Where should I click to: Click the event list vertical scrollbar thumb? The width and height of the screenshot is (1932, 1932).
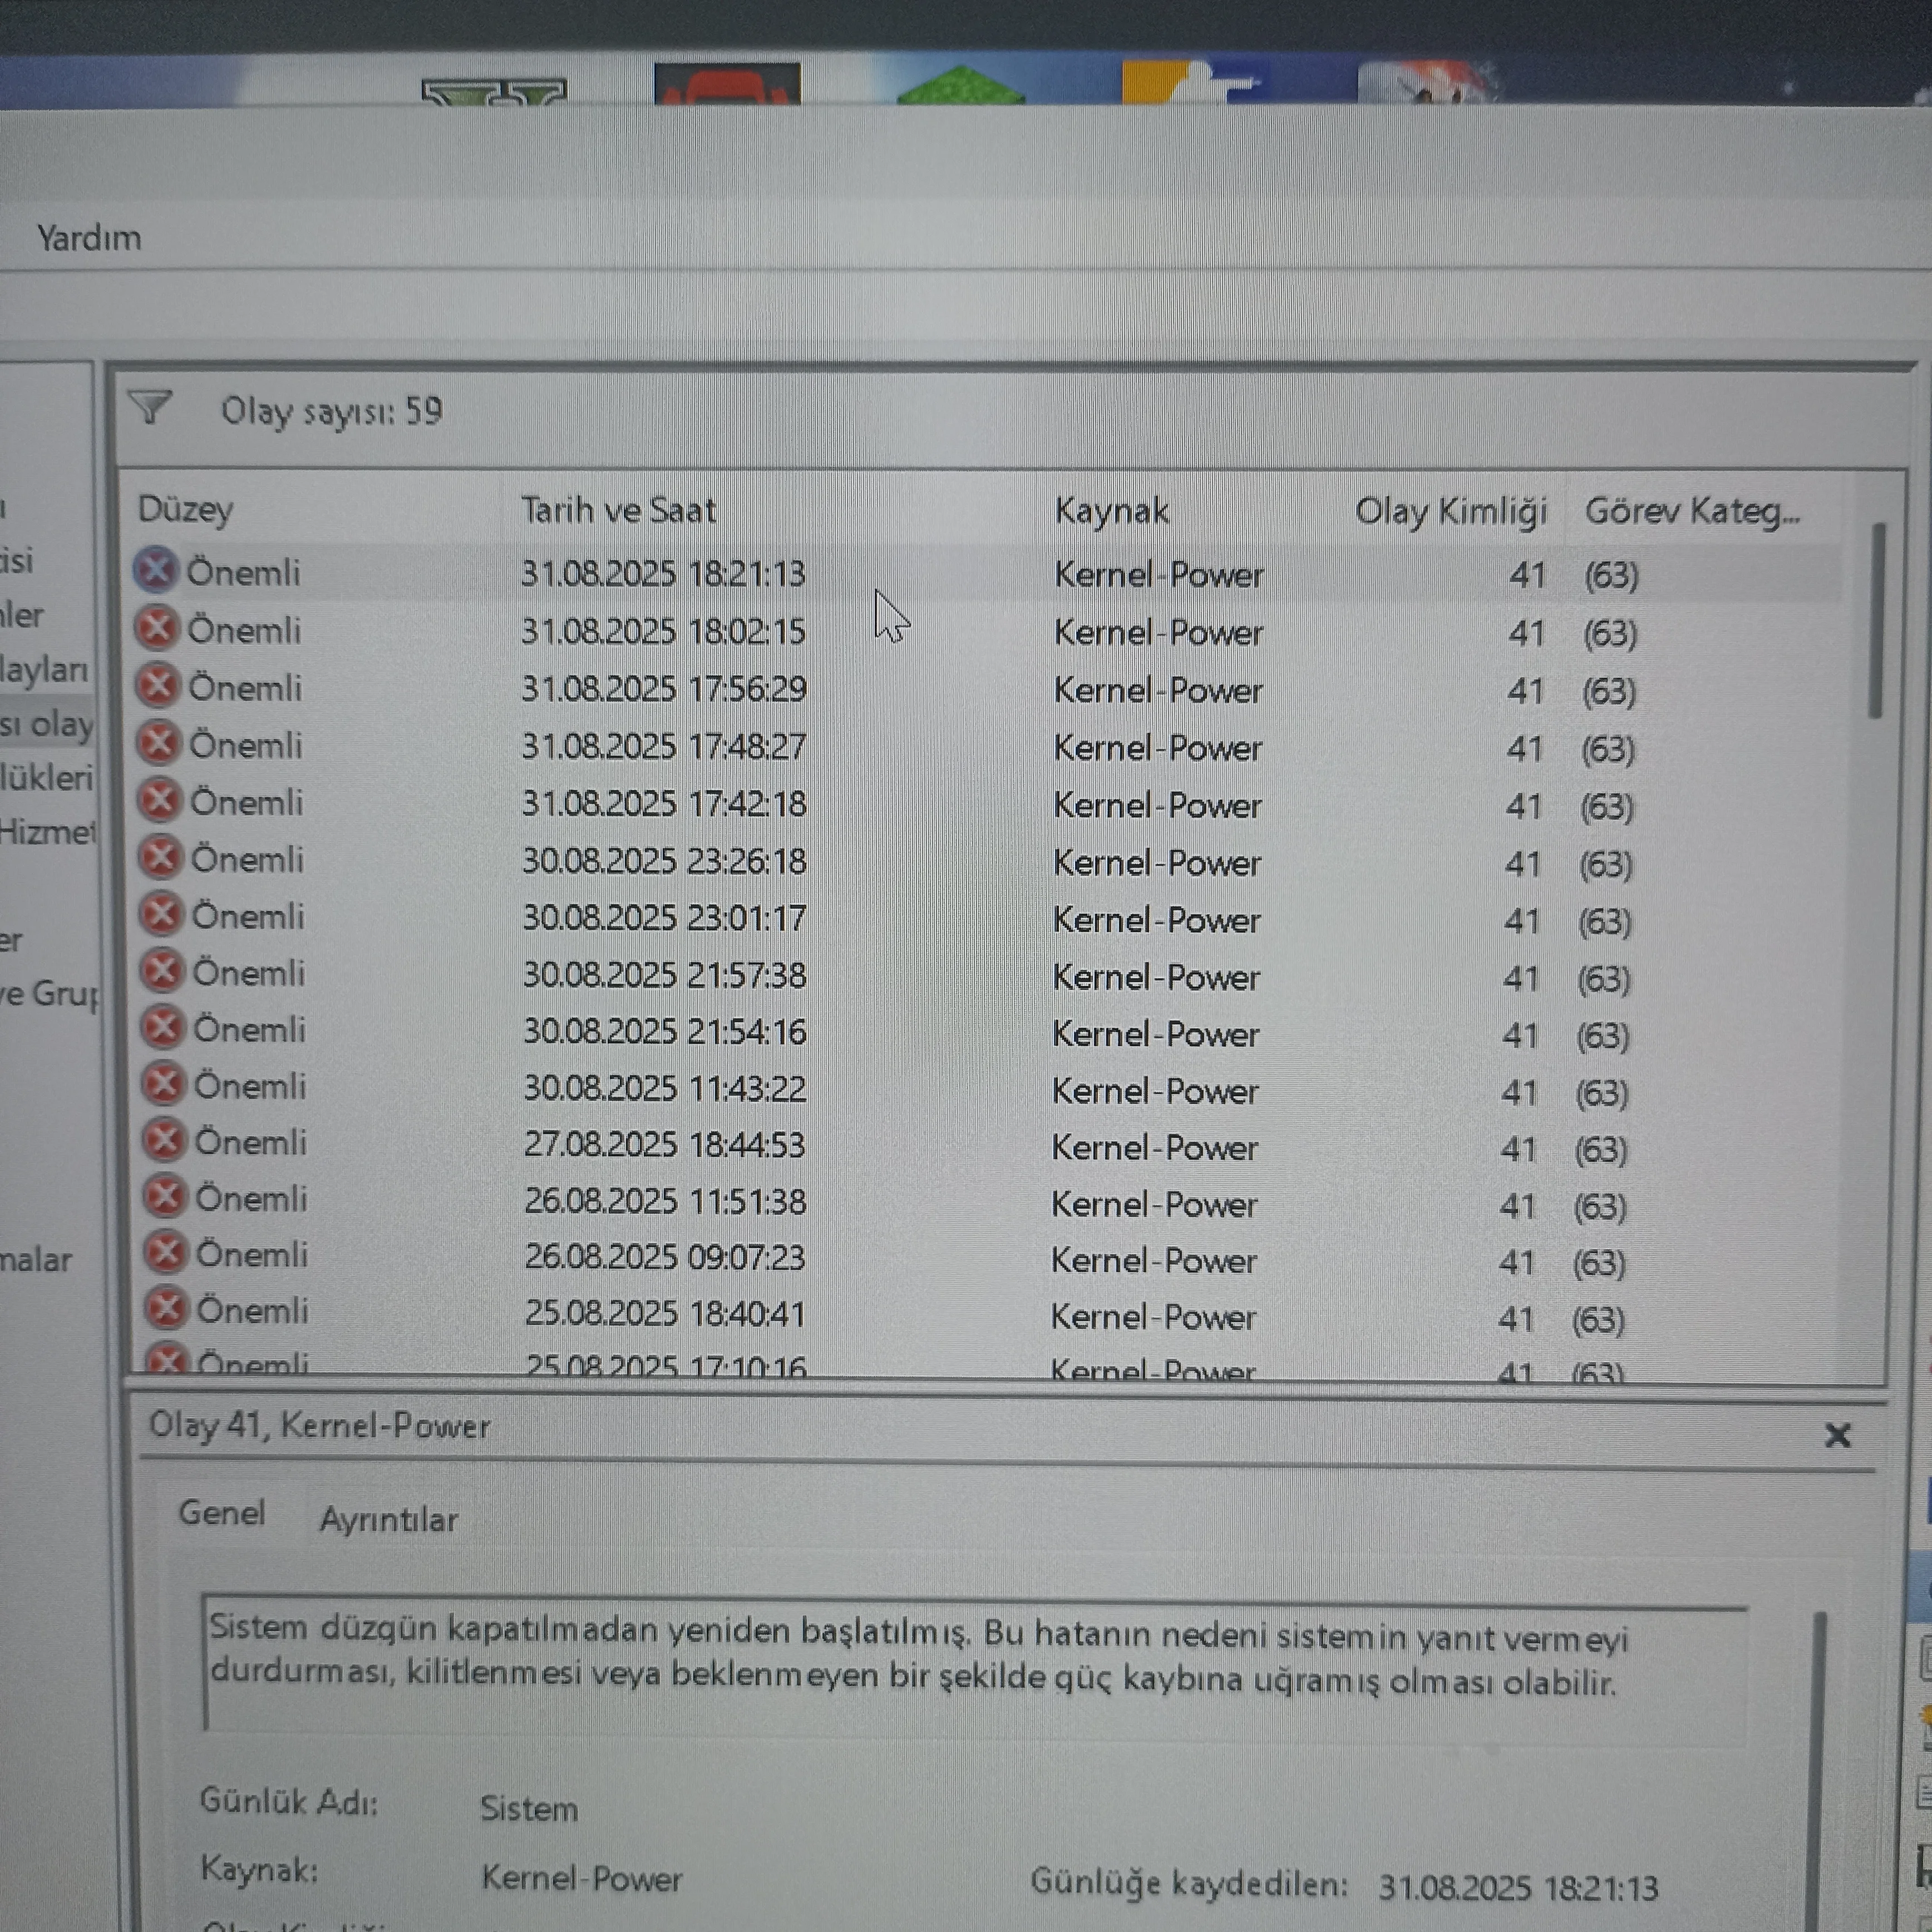pyautogui.click(x=1877, y=620)
